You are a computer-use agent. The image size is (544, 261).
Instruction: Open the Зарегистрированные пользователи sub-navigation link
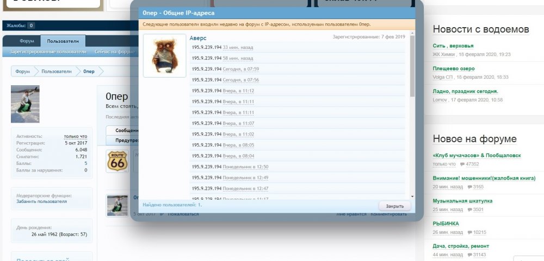(48, 52)
